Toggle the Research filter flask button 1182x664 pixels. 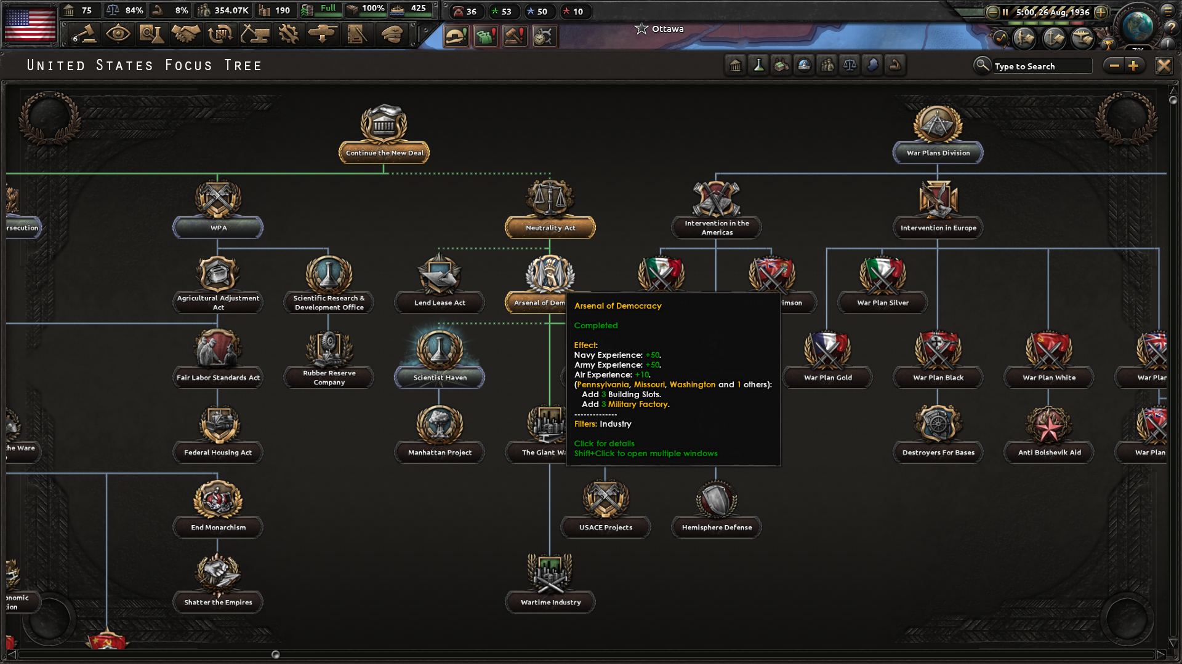(x=758, y=66)
